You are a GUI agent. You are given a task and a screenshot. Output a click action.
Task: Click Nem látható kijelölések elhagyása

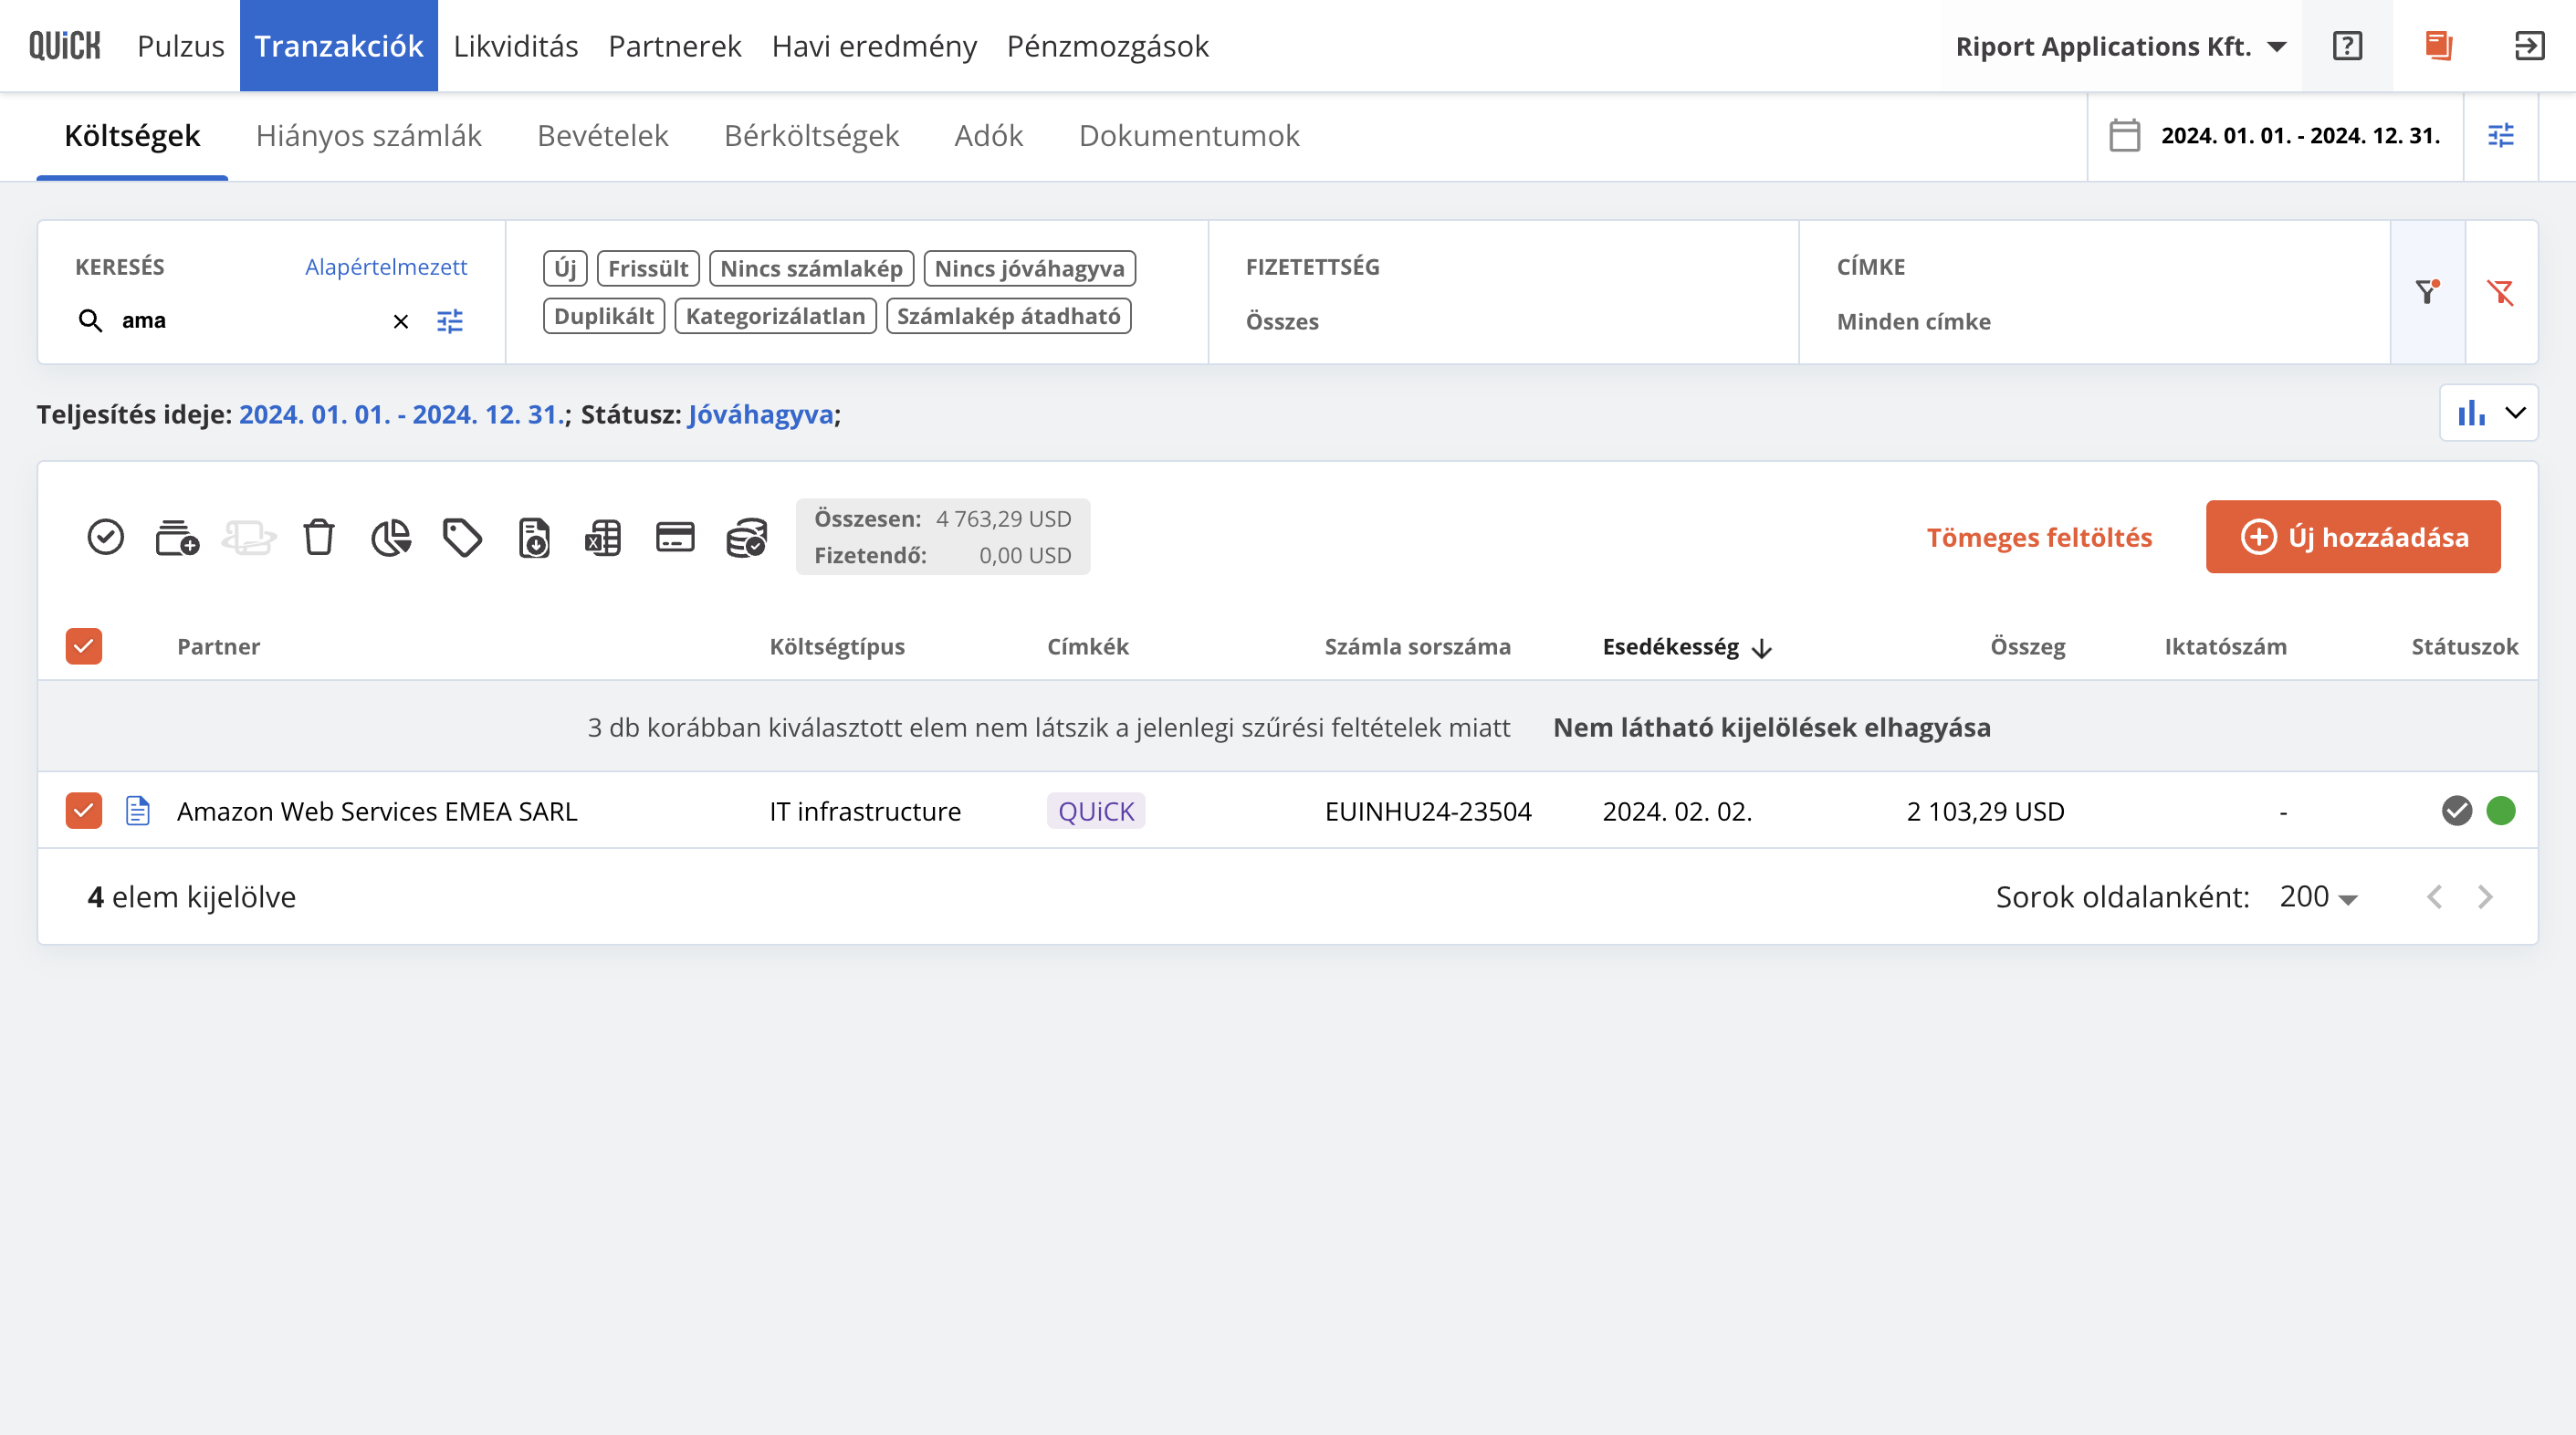(1771, 727)
